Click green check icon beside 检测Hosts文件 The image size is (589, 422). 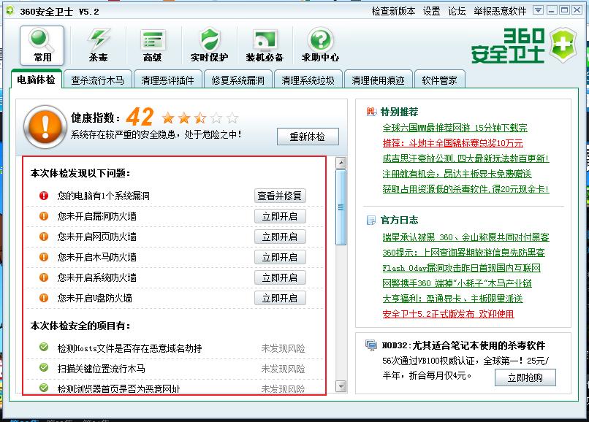coord(44,347)
